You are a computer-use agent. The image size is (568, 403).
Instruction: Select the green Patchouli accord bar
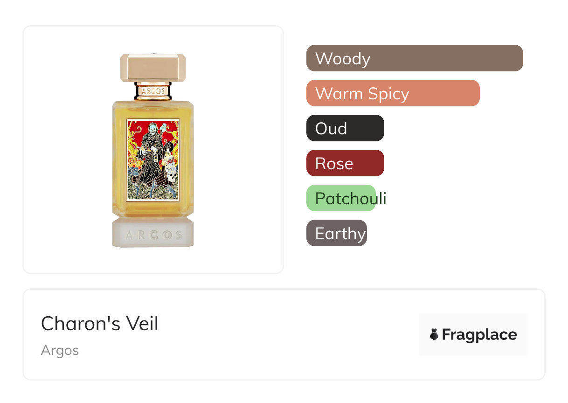tap(341, 198)
